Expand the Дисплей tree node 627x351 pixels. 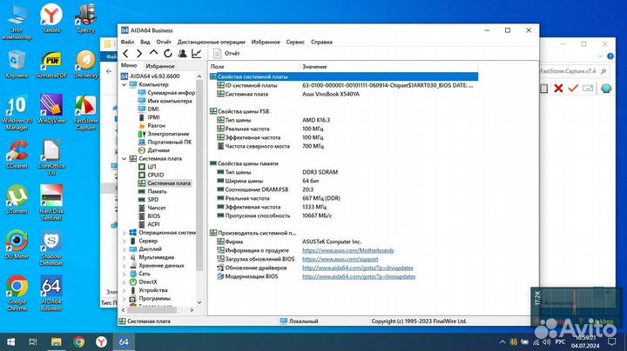click(124, 248)
